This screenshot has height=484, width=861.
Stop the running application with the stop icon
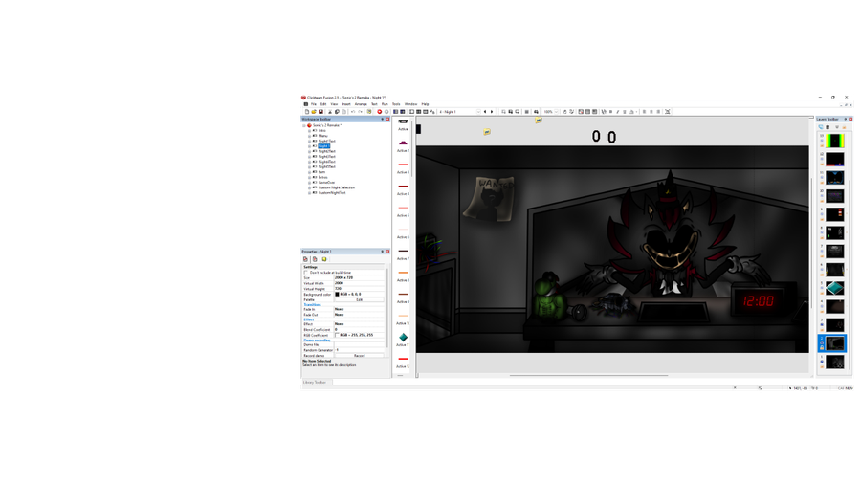(x=386, y=111)
